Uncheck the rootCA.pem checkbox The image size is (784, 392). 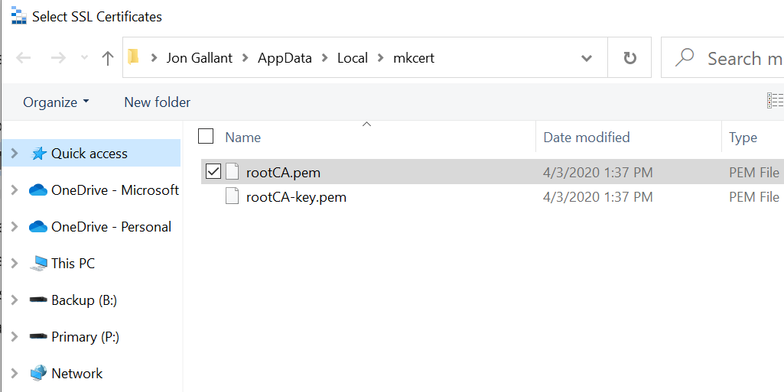(213, 172)
